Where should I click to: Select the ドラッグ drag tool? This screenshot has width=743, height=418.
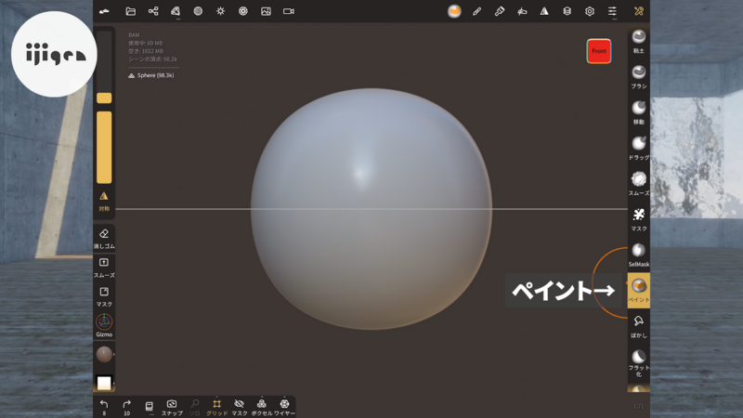[639, 148]
